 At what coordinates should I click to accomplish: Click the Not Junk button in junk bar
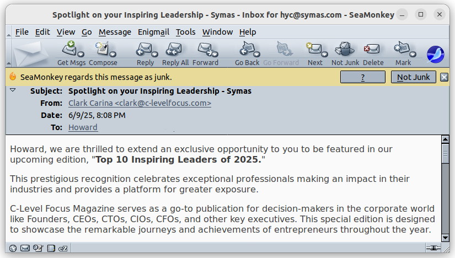coord(413,77)
